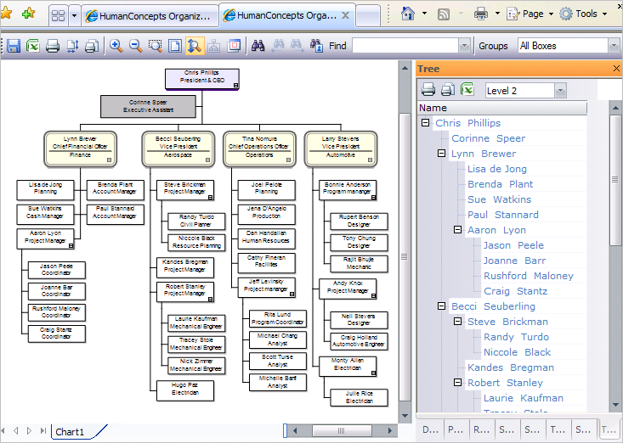
Task: Click the page setup icon beside Print
Action: [x=72, y=46]
